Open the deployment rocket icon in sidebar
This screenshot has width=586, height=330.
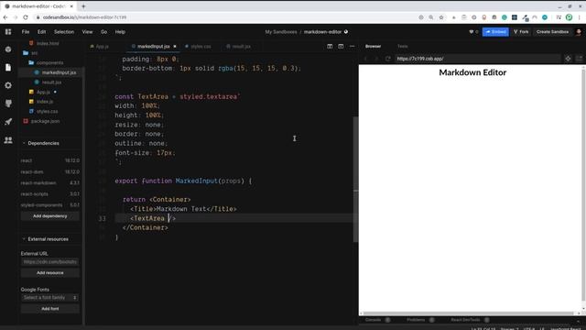click(8, 122)
